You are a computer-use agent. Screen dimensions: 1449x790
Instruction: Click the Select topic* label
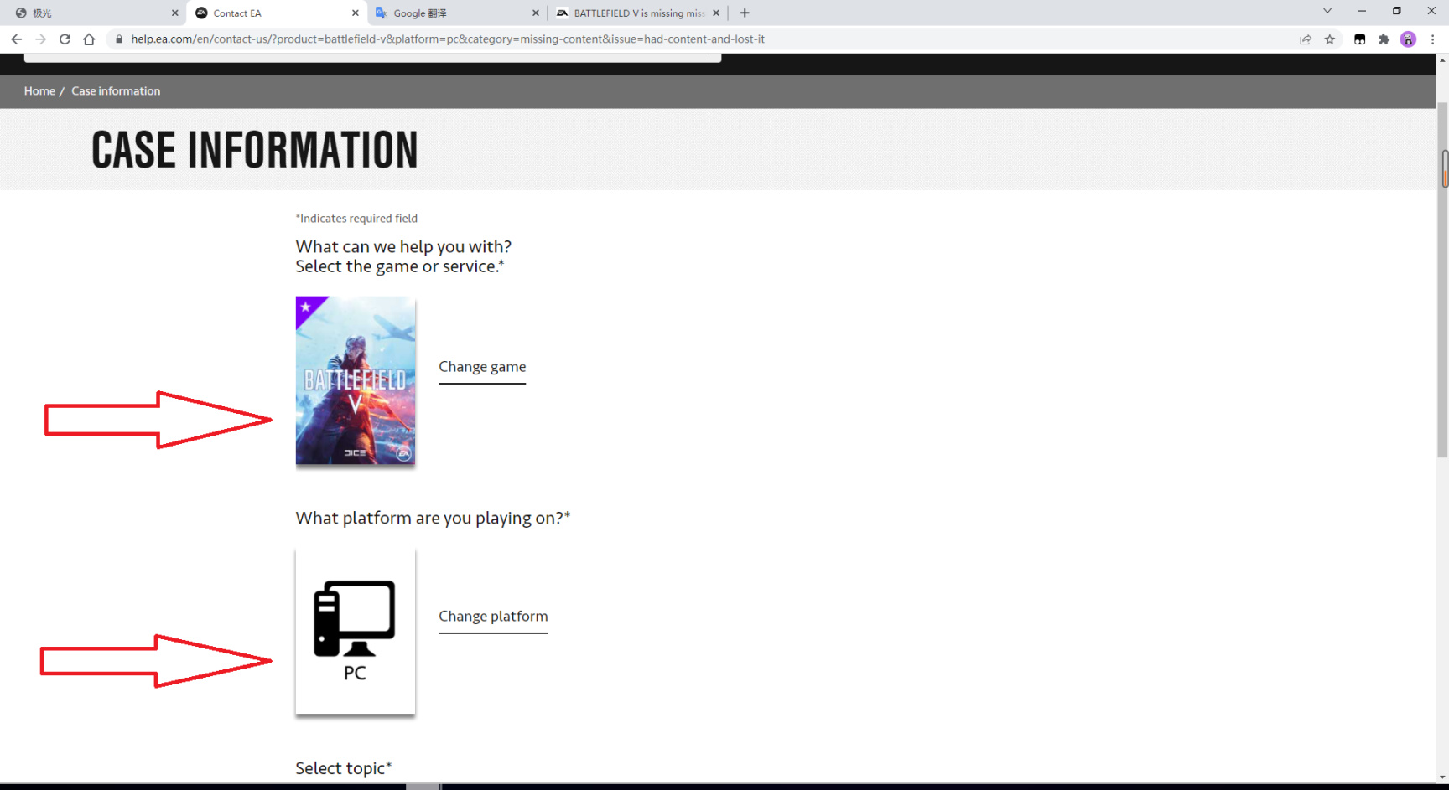344,768
